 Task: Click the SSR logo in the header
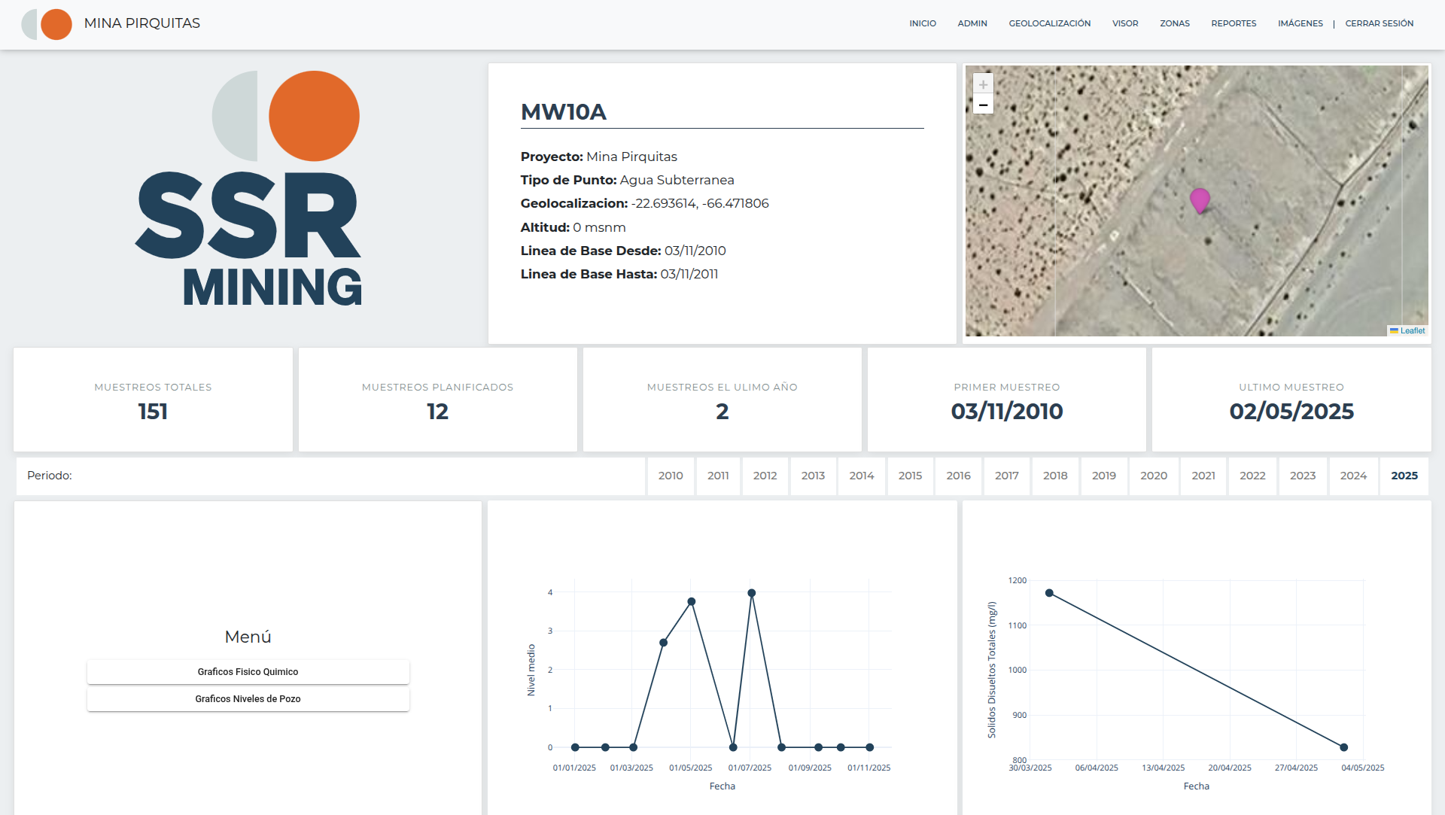coord(47,24)
